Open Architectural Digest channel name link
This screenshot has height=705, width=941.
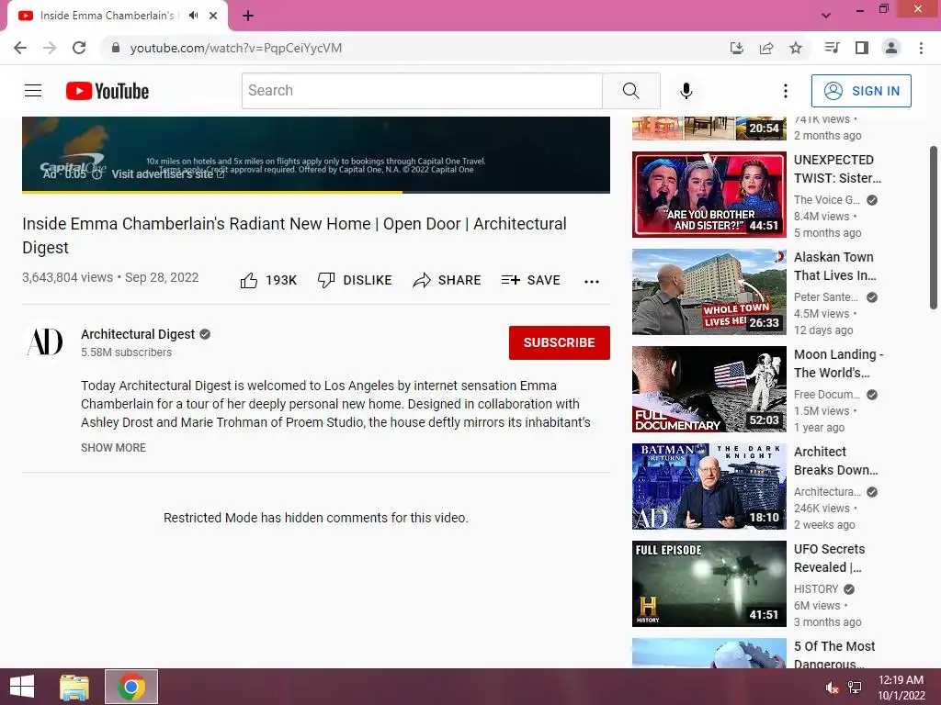coord(138,334)
